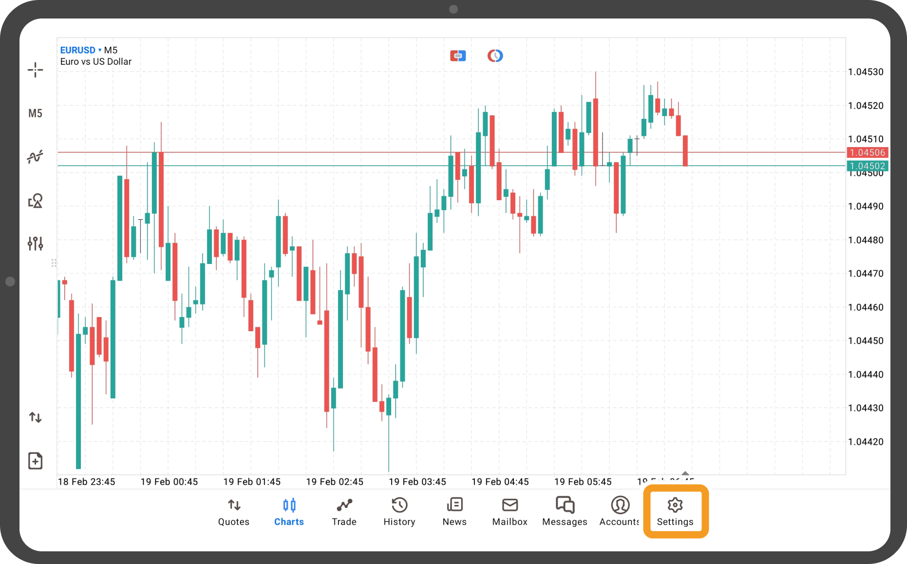Screen dimensions: 907x564
Task: Open the drawing objects shapes tool
Action: (35, 201)
